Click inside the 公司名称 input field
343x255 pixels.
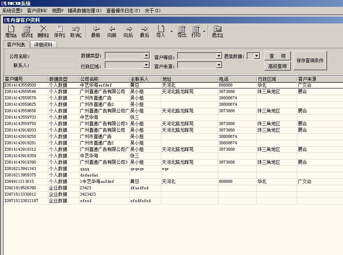55,56
